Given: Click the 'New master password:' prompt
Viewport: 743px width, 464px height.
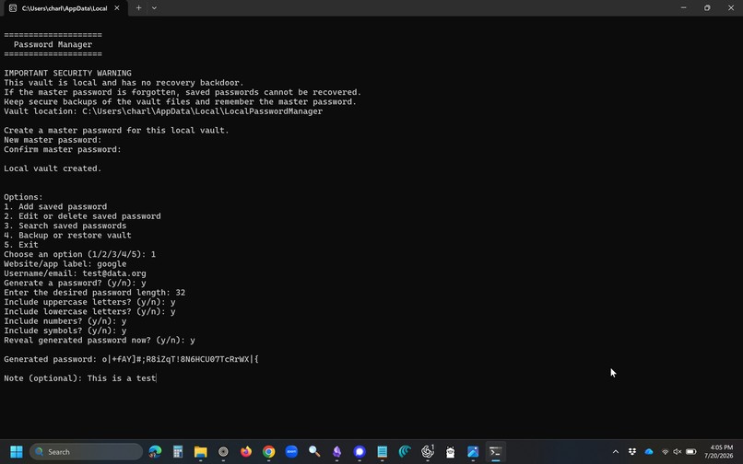Looking at the screenshot, I should [53, 140].
